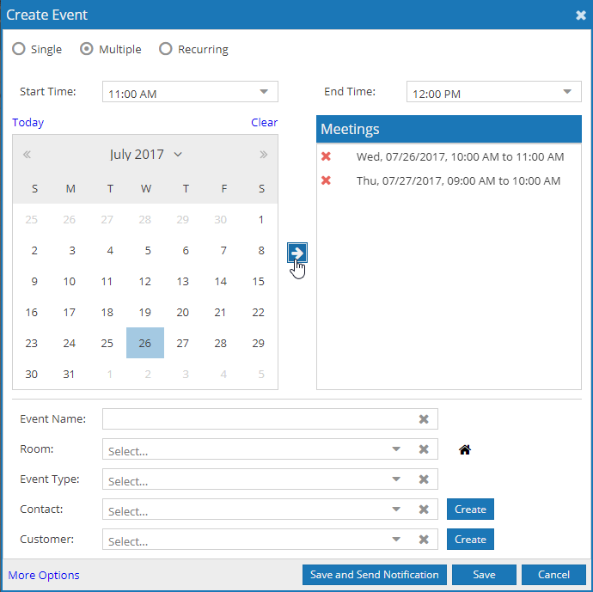Click the Cancel button

click(553, 575)
